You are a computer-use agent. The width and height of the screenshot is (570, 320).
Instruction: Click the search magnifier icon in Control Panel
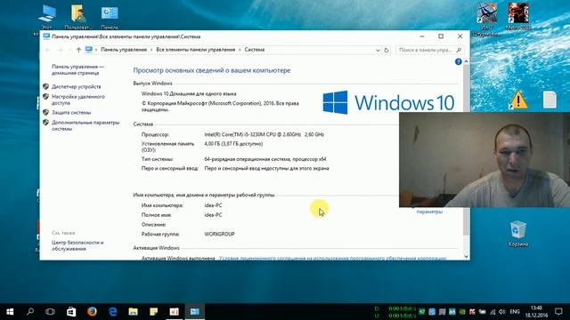pyautogui.click(x=459, y=50)
